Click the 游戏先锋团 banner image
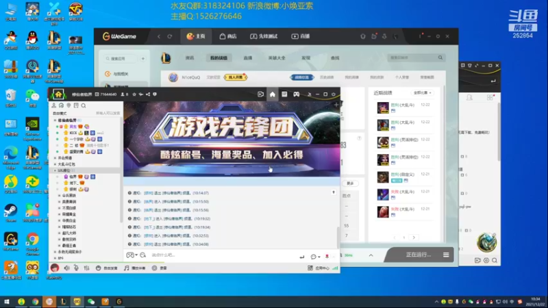Viewport: 548px width, 308px height. (x=232, y=139)
